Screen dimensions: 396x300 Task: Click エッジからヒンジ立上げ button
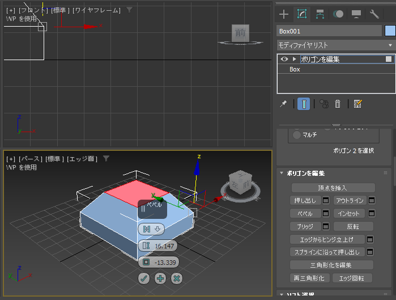pos(327,239)
